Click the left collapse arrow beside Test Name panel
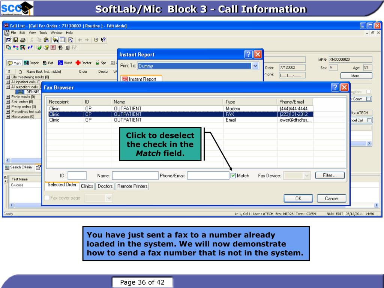The height and width of the screenshot is (288, 384). coord(6,181)
